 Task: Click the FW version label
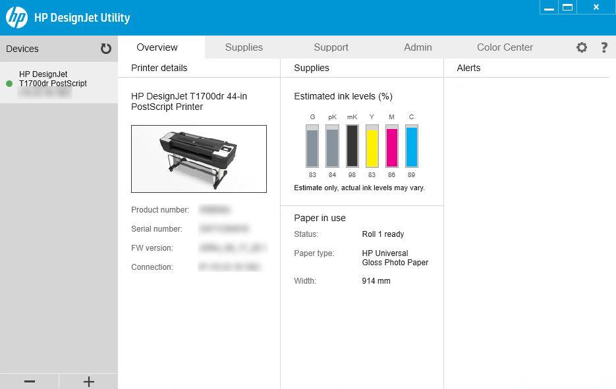click(152, 247)
